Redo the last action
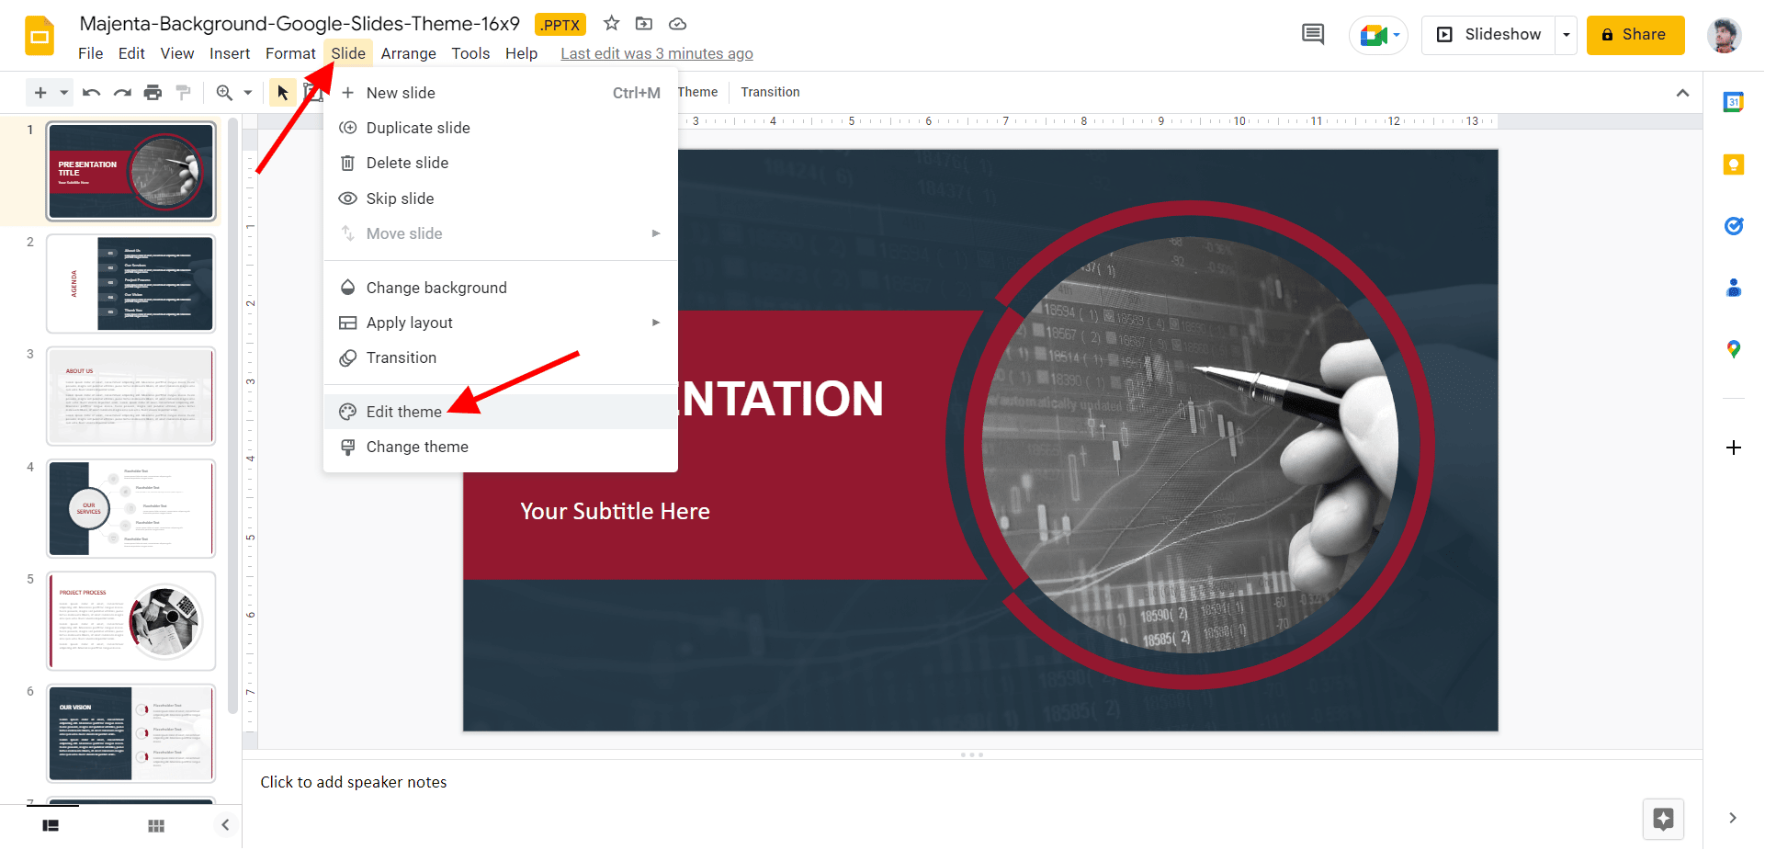This screenshot has height=850, width=1765. [122, 92]
